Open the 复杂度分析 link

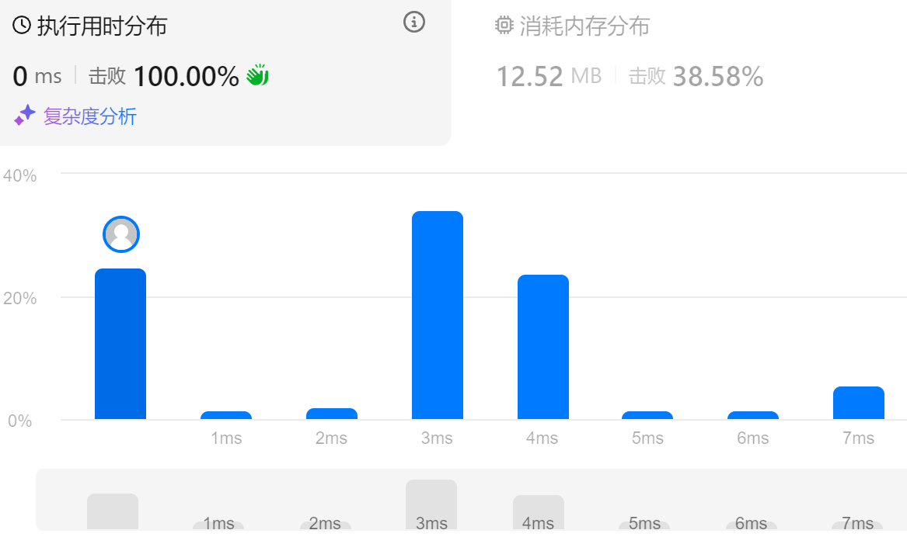pos(89,116)
